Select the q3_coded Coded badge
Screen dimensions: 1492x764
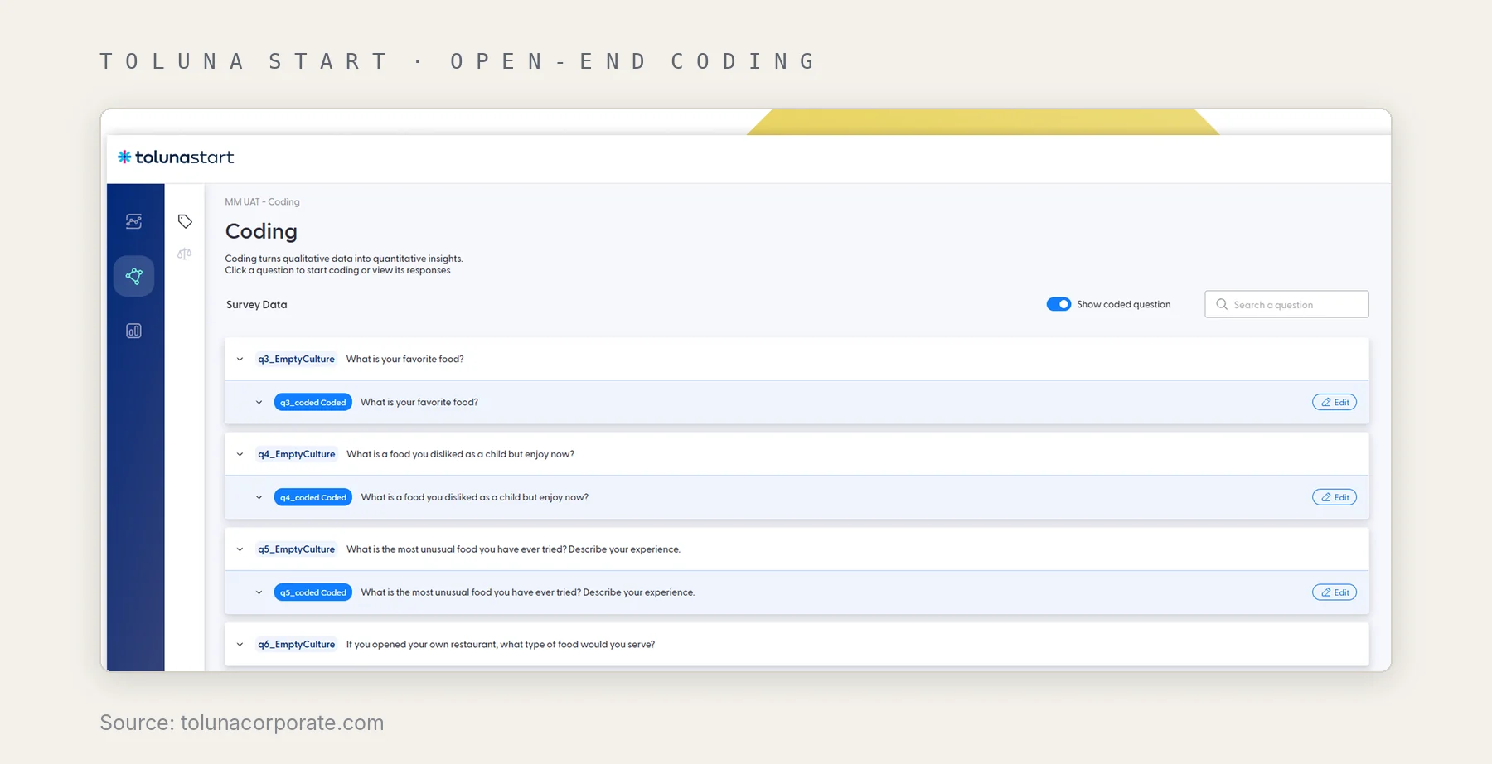point(313,403)
